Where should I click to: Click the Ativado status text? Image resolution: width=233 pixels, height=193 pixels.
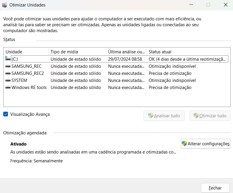[19, 144]
